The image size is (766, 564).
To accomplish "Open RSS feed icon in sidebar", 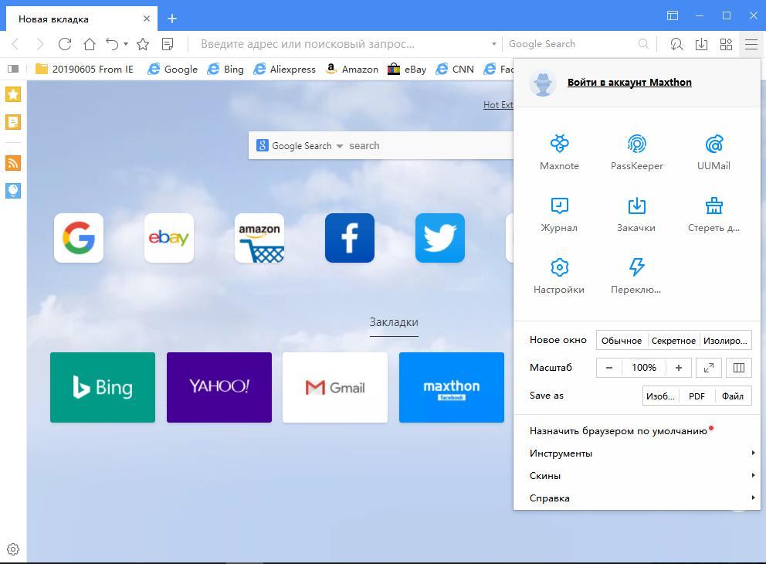I will coord(13,163).
